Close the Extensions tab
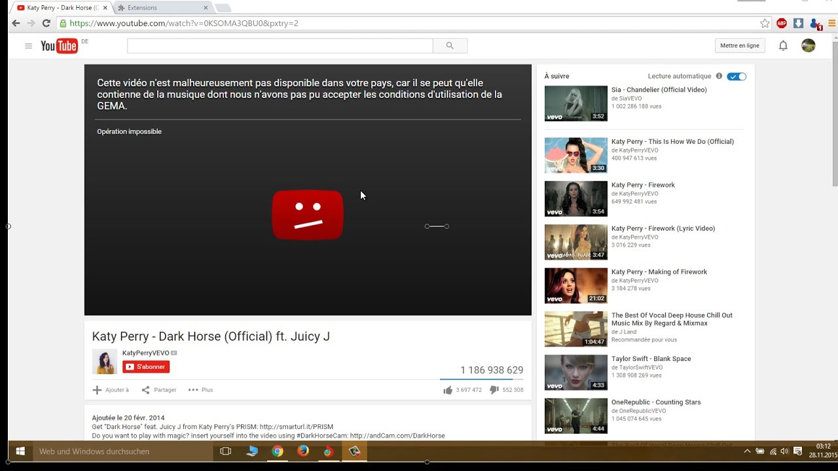 pos(206,8)
